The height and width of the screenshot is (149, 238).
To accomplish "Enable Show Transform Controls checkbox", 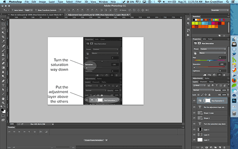I will pyautogui.click(x=36, y=10).
